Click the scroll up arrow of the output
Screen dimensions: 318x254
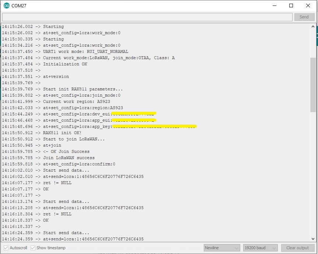pyautogui.click(x=313, y=27)
